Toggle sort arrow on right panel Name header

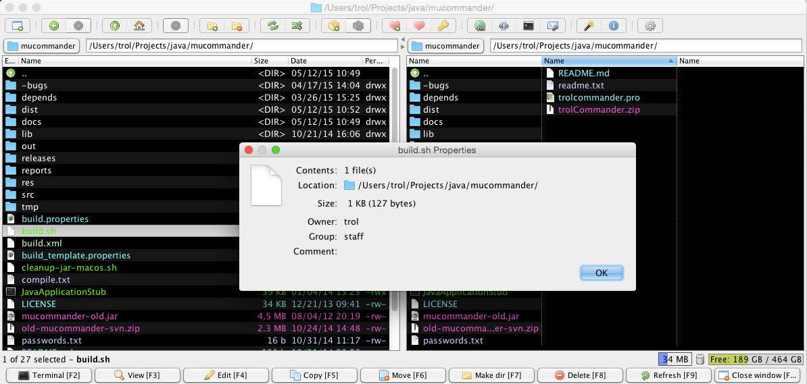click(670, 61)
